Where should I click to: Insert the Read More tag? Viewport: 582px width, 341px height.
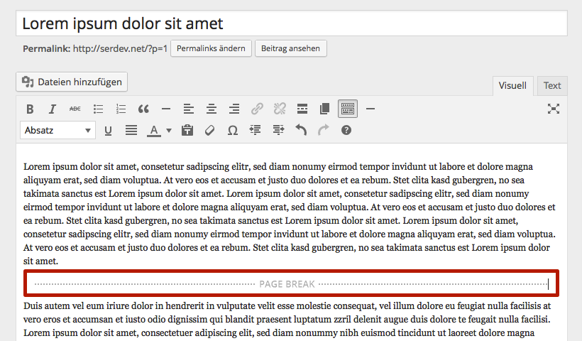click(x=302, y=109)
